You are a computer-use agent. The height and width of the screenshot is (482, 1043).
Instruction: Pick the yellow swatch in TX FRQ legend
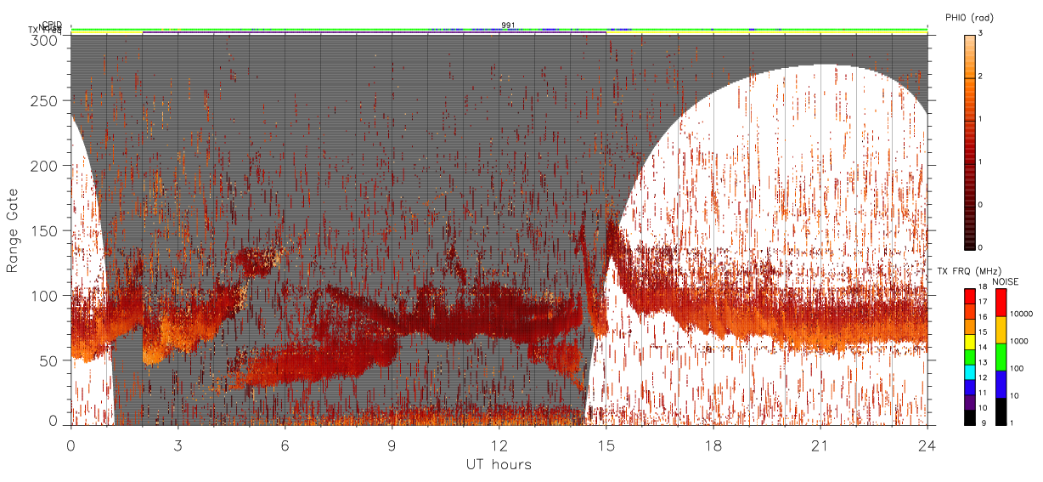point(970,342)
